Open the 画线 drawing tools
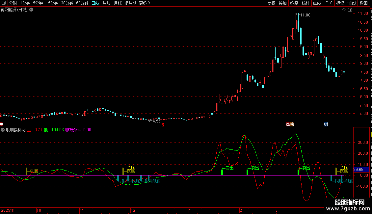The height and width of the screenshot is (214, 372). point(317,3)
